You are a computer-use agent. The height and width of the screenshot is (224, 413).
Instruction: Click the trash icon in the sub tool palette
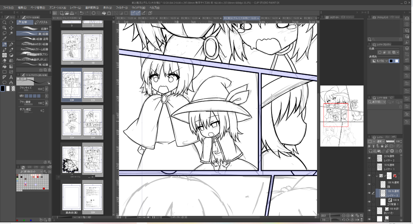click(50, 70)
